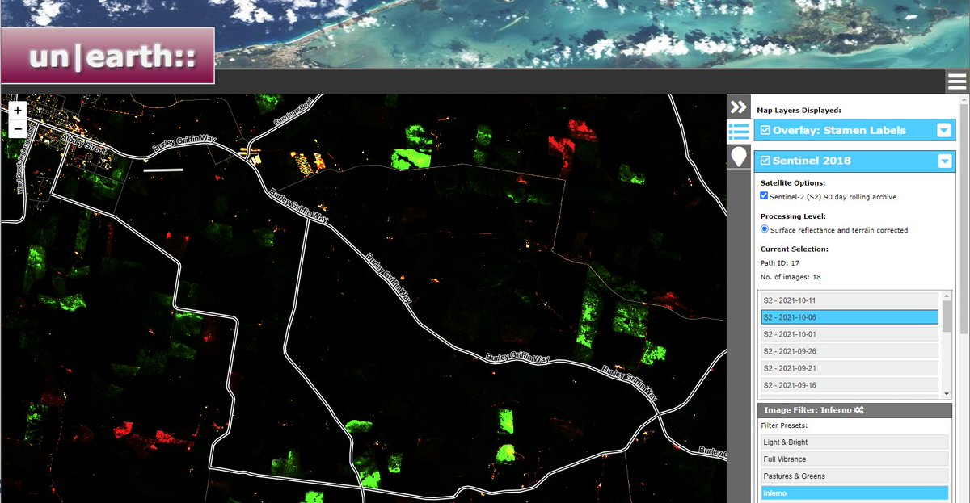Select the Surface reflectance and terrain corrected option
The width and height of the screenshot is (970, 503).
pyautogui.click(x=764, y=228)
